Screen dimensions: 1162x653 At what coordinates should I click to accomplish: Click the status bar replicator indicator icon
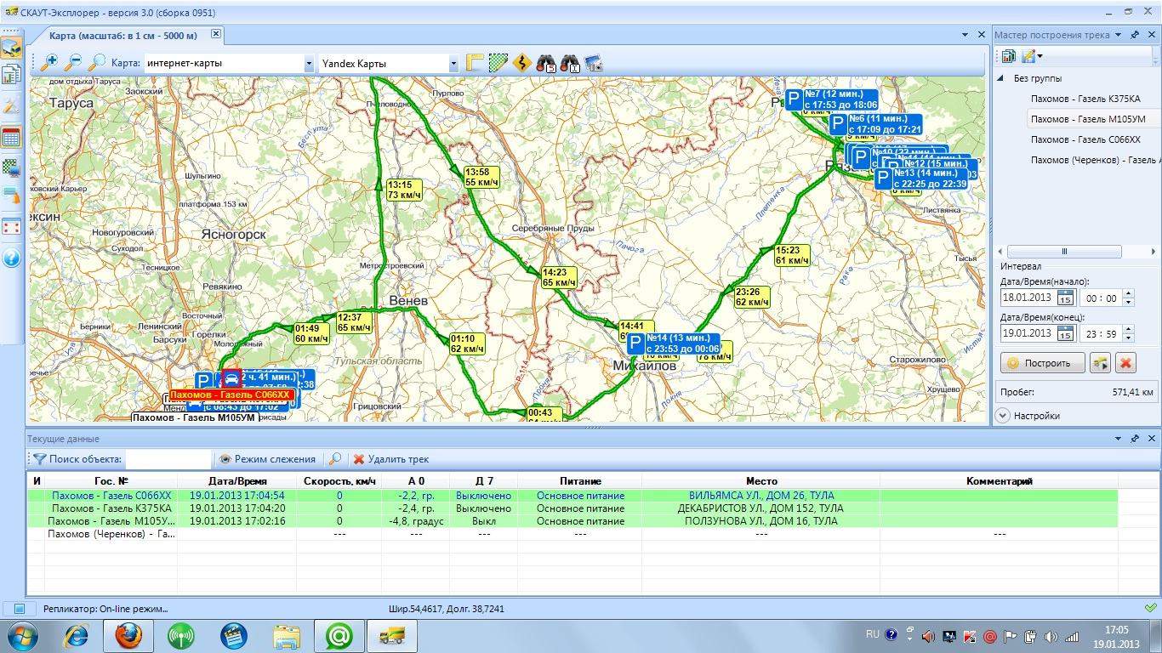(20, 609)
